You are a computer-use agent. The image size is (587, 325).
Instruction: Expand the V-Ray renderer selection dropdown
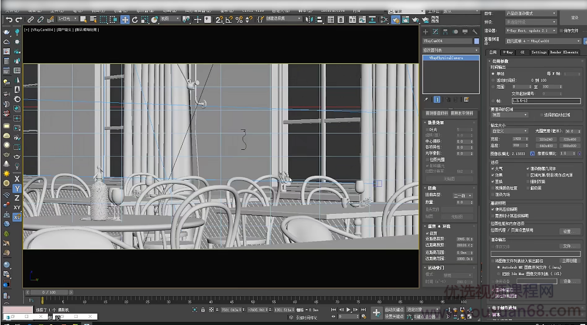531,31
